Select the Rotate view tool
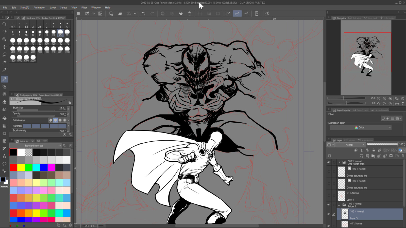 point(4,32)
